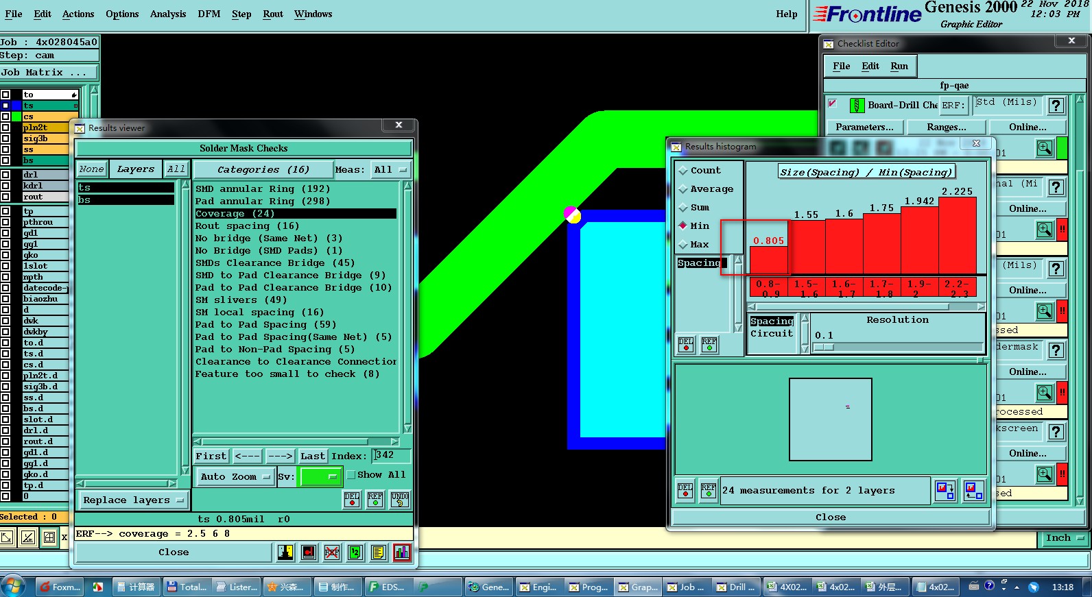Click histogram-to-graphic arrow down icon

click(946, 491)
